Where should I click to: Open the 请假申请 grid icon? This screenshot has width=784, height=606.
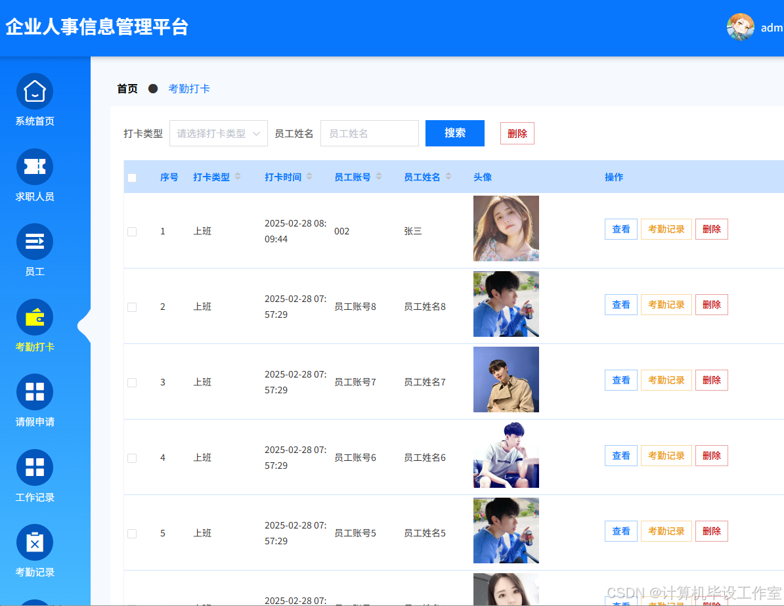35,392
